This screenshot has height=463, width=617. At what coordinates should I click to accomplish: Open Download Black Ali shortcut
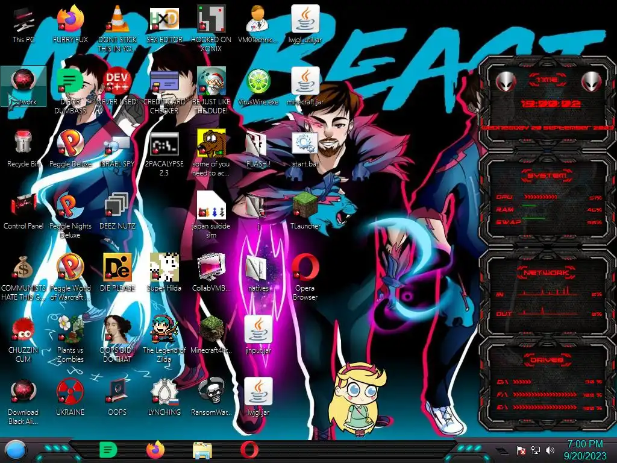(23, 401)
